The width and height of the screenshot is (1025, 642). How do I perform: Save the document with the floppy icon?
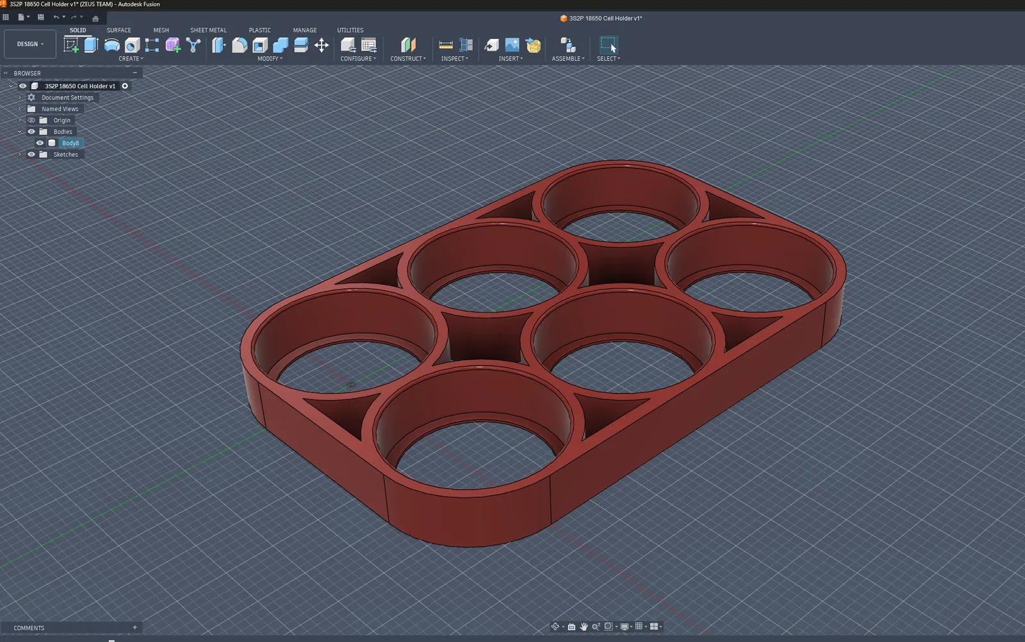(41, 17)
